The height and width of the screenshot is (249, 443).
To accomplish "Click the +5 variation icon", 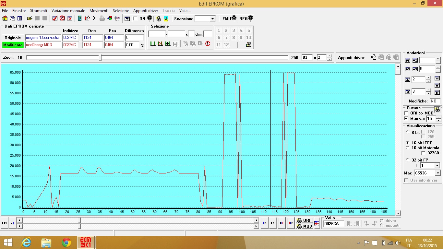I will (408, 69).
